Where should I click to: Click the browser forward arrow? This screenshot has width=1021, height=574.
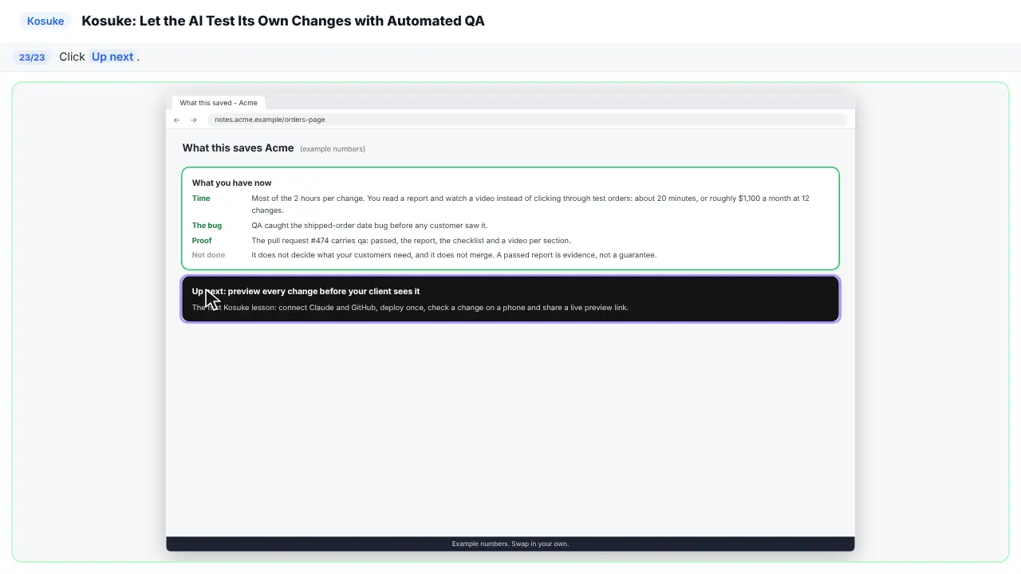194,120
